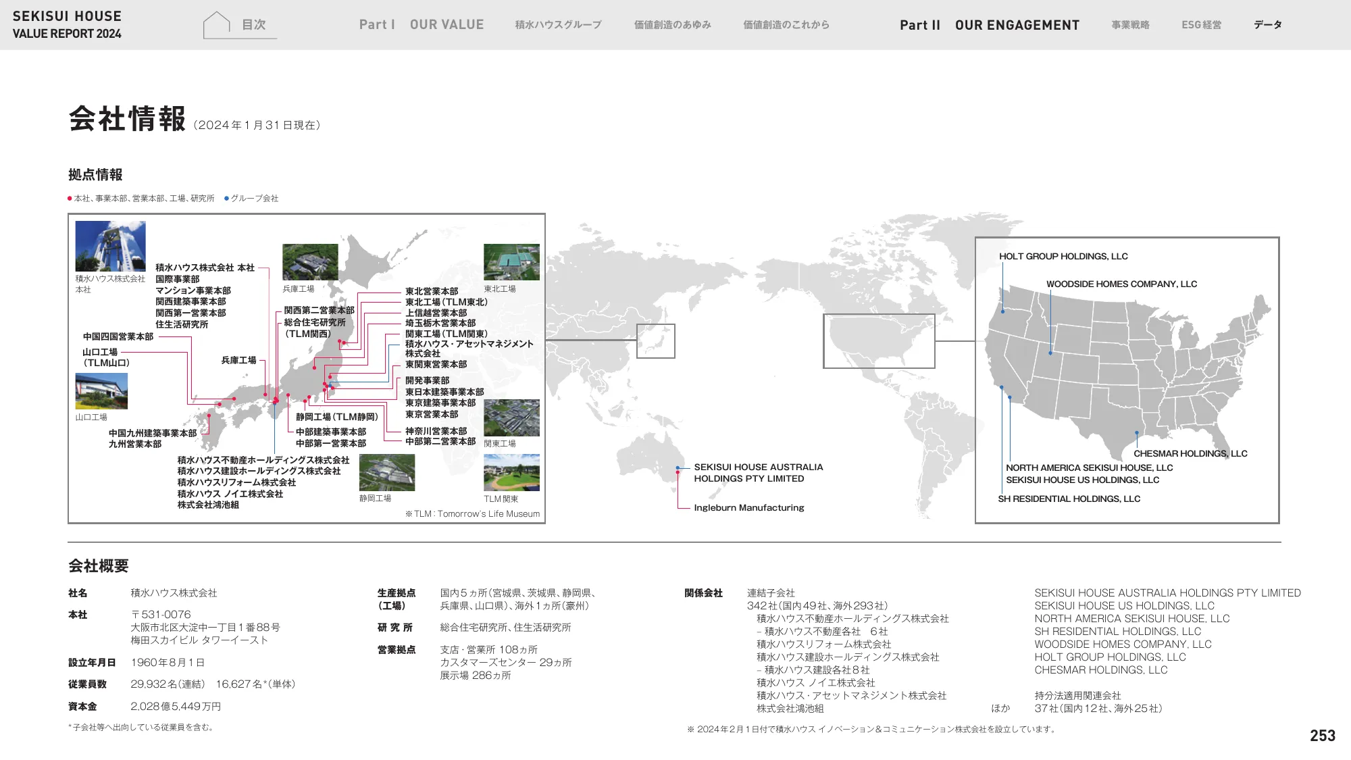Image resolution: width=1351 pixels, height=760 pixels.
Task: Go to Part I OUR VALUE section
Action: [422, 25]
